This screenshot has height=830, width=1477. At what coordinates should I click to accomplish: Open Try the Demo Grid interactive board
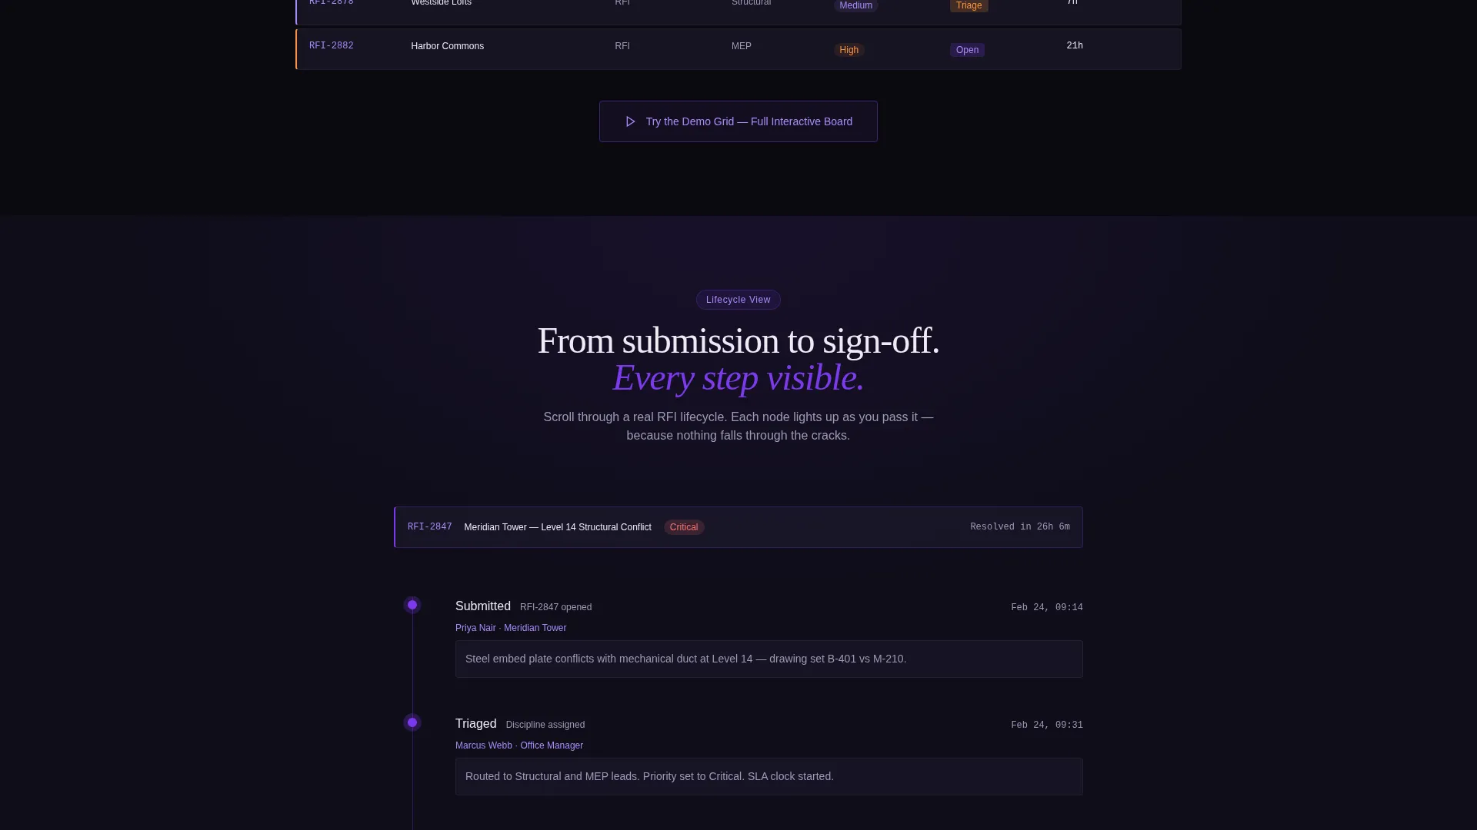click(x=738, y=121)
